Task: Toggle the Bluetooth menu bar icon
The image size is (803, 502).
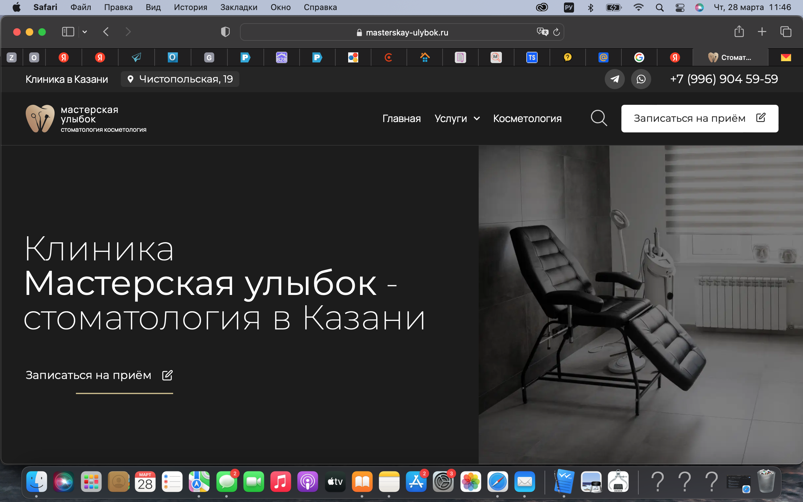Action: click(590, 7)
